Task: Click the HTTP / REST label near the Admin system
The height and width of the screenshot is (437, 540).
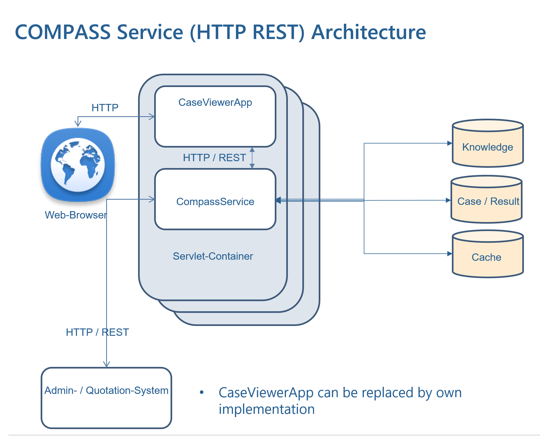Action: pyautogui.click(x=97, y=332)
